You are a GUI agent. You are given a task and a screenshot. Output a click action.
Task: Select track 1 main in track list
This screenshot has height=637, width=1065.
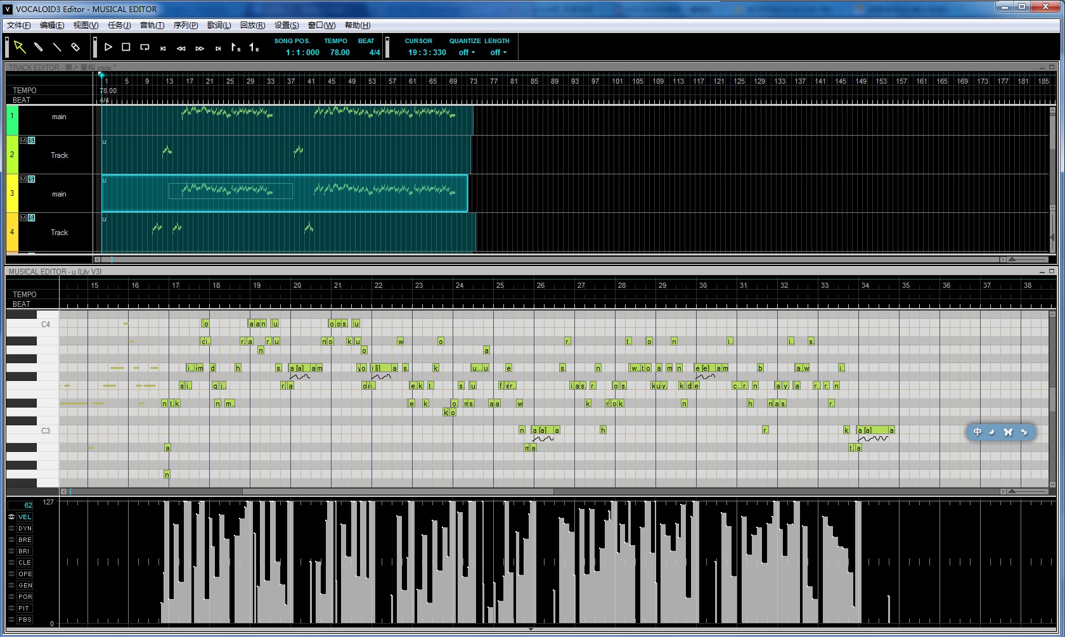tap(59, 117)
